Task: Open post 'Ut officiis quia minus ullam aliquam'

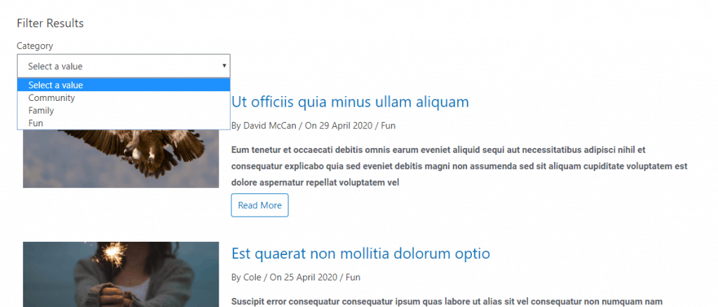Action: click(x=349, y=102)
